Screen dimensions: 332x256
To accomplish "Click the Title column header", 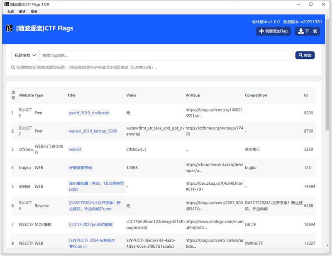I will click(71, 95).
